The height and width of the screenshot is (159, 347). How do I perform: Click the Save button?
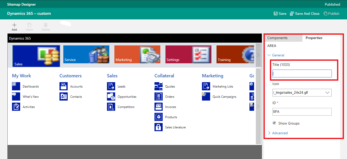pos(280,14)
